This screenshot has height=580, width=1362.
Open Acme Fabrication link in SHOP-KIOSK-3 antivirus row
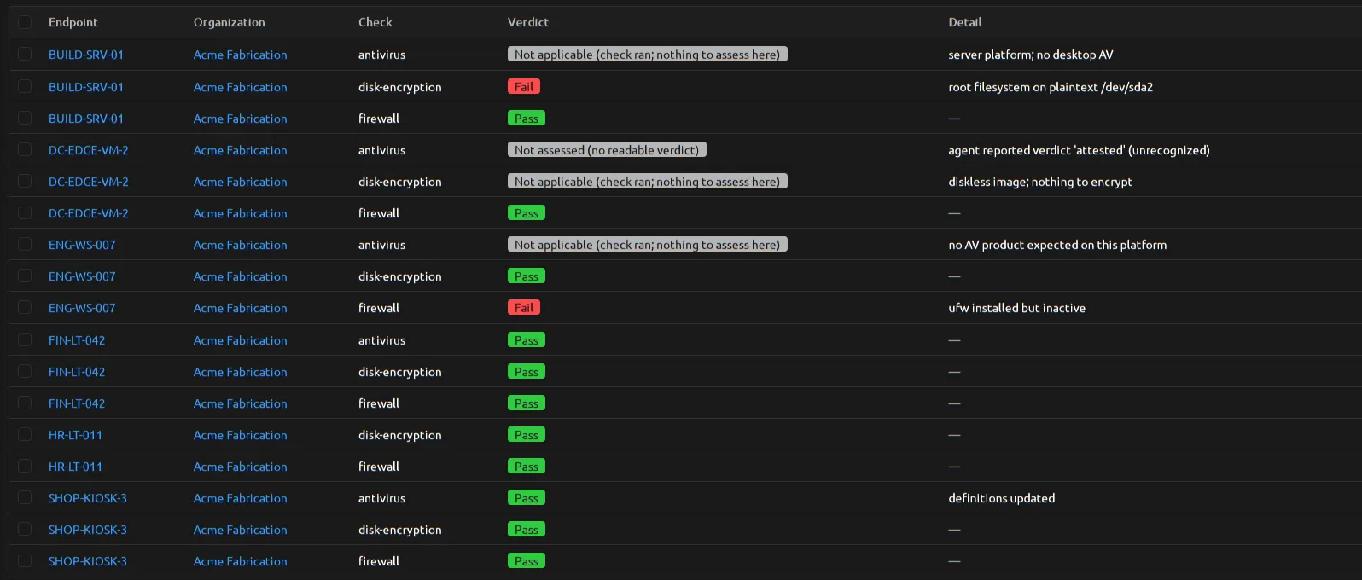(241, 498)
